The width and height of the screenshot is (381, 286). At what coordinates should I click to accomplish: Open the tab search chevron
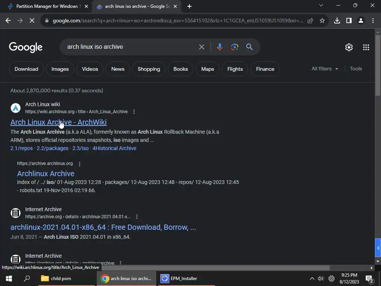pyautogui.click(x=321, y=5)
